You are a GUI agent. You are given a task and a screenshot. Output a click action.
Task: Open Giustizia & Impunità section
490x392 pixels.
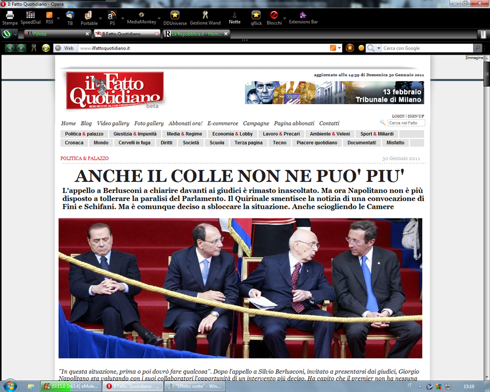tap(135, 134)
